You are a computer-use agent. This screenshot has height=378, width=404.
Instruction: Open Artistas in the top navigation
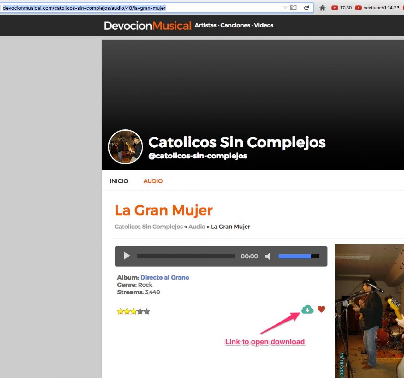point(205,25)
